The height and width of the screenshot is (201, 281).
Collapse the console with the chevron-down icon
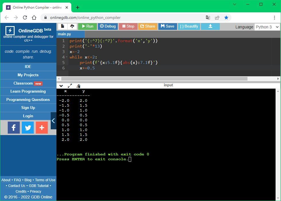(61, 86)
